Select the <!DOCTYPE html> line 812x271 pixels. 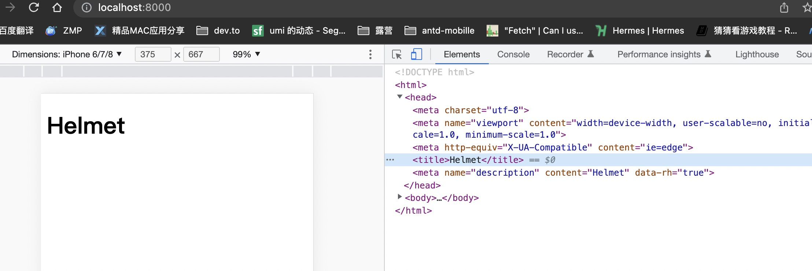[435, 72]
